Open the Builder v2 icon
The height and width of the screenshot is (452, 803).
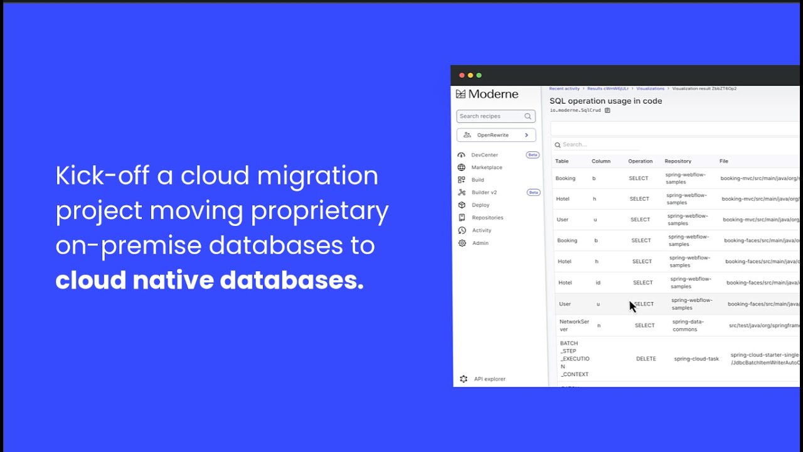tap(462, 193)
